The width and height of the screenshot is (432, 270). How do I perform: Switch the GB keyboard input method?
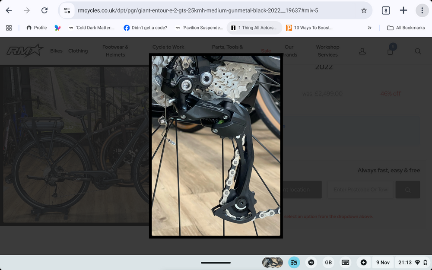coord(328,262)
